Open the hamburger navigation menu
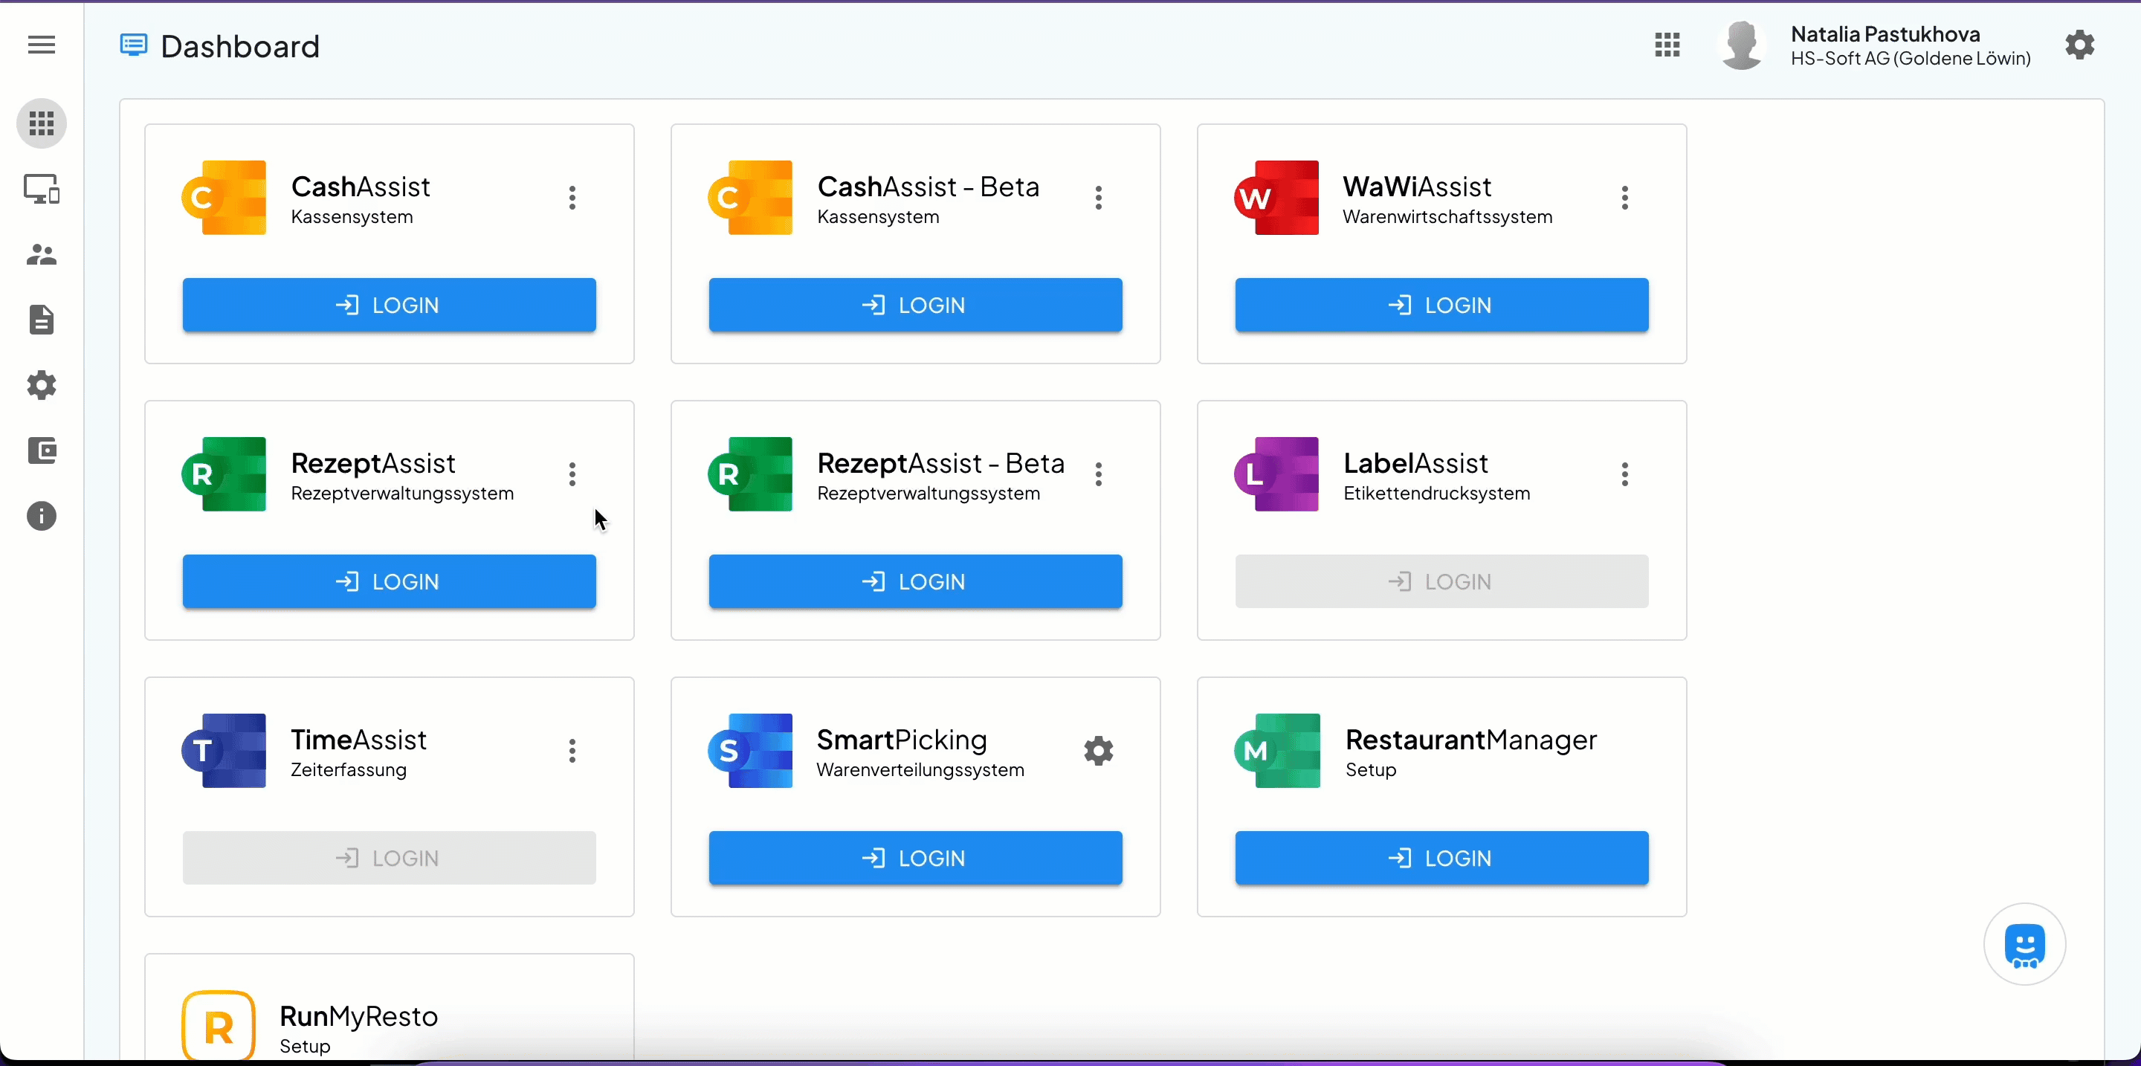Image resolution: width=2141 pixels, height=1066 pixels. click(42, 45)
